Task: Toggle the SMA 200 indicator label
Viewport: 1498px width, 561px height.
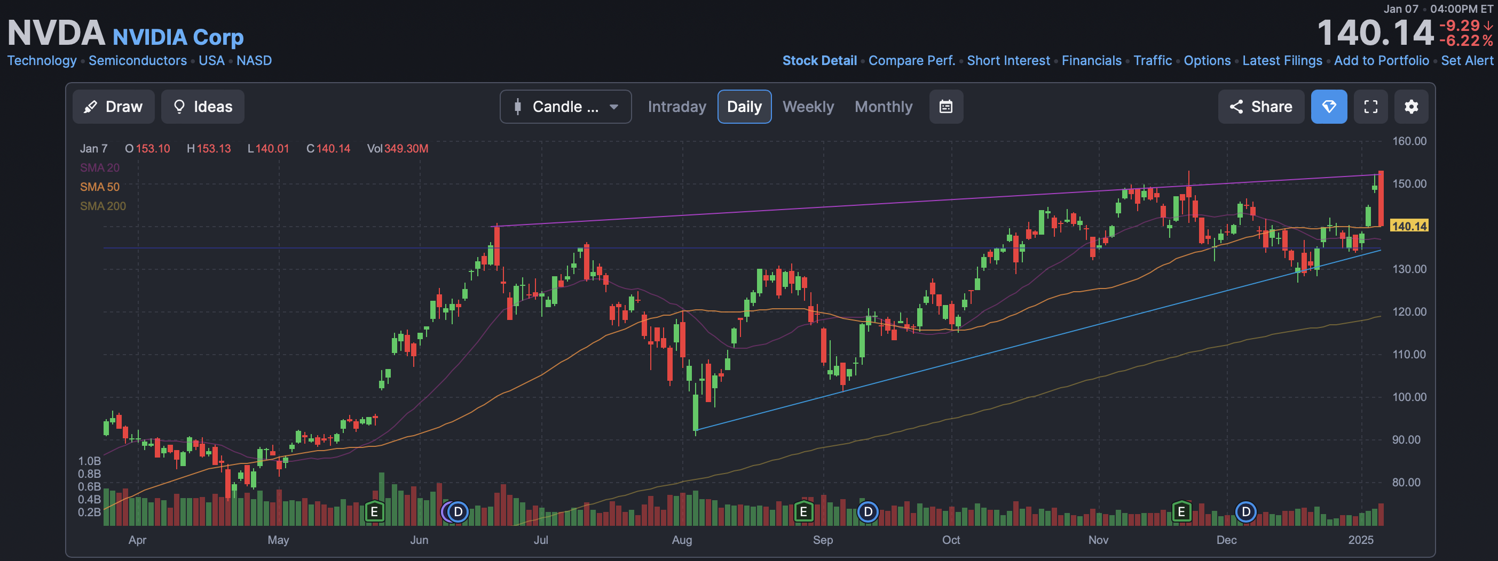Action: tap(103, 206)
